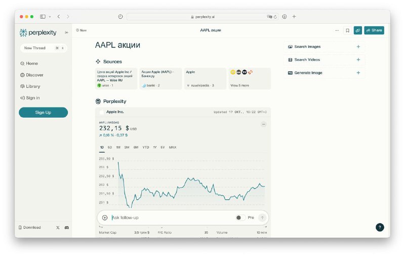Select the 1D chart range tab

(x=102, y=147)
